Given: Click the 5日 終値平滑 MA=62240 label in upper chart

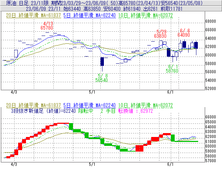Looking at the screenshot, I should [90, 15].
